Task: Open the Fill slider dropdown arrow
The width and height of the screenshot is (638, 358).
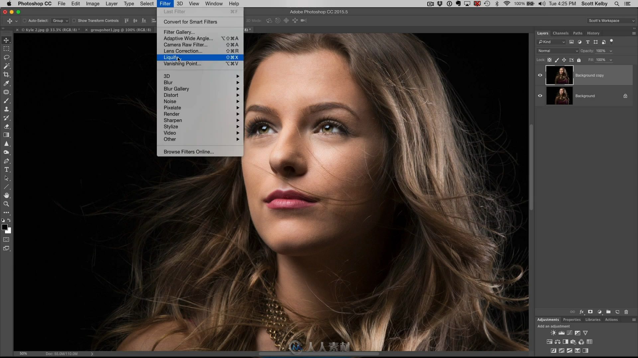Action: (611, 60)
